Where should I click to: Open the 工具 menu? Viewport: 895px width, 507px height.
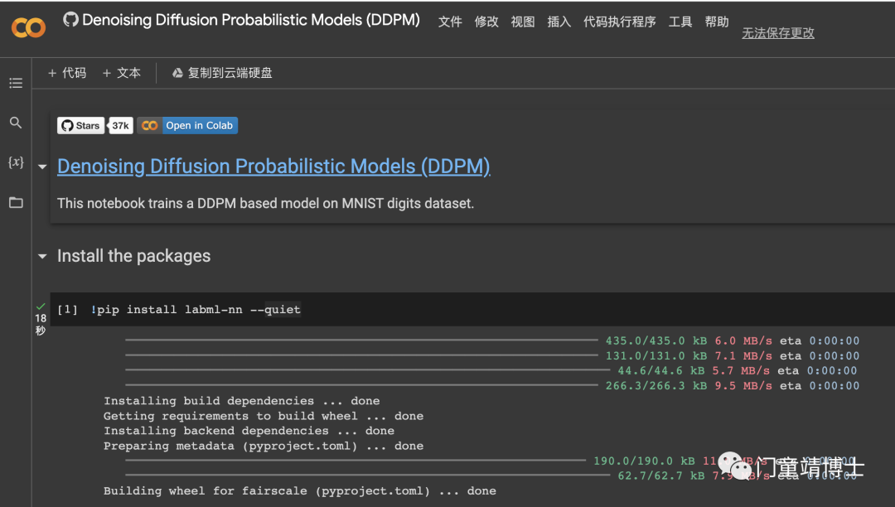(680, 22)
